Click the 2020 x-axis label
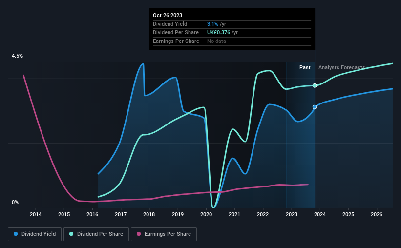This screenshot has height=248, width=401. (x=206, y=214)
